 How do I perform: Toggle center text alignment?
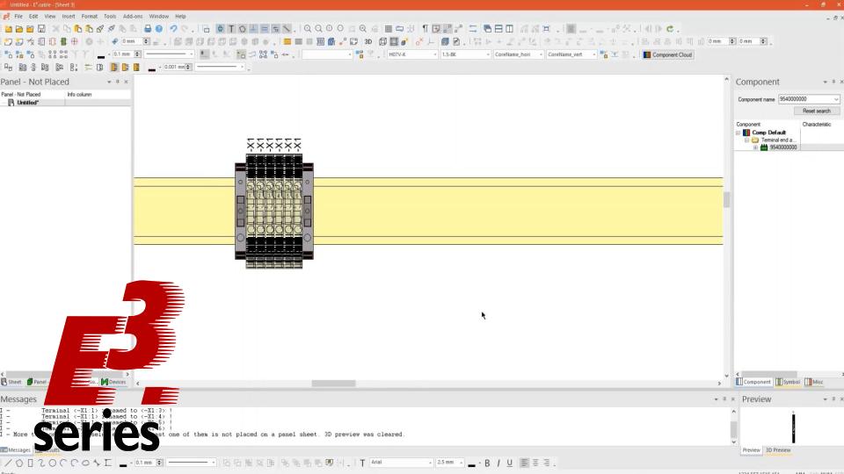point(535,463)
